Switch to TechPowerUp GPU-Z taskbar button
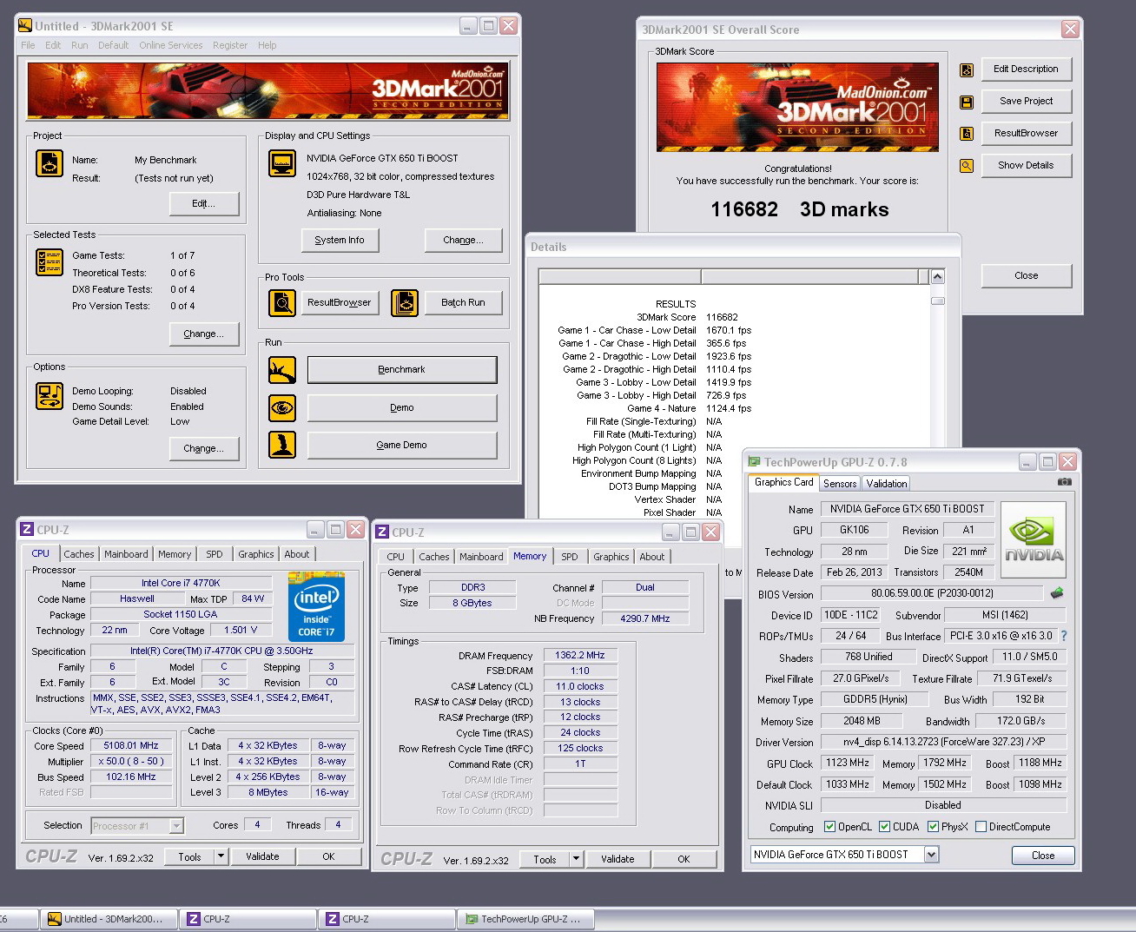1136x932 pixels. [525, 919]
